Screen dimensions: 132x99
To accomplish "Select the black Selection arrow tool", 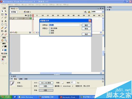I will click(2, 11).
